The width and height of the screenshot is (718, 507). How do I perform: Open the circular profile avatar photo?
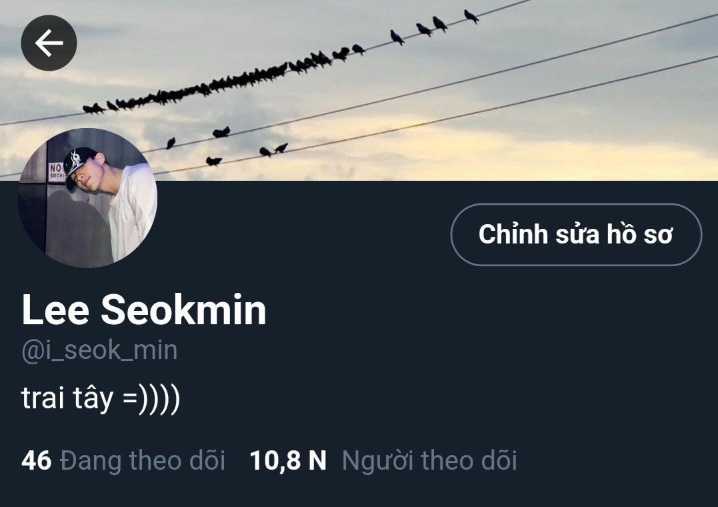click(87, 197)
